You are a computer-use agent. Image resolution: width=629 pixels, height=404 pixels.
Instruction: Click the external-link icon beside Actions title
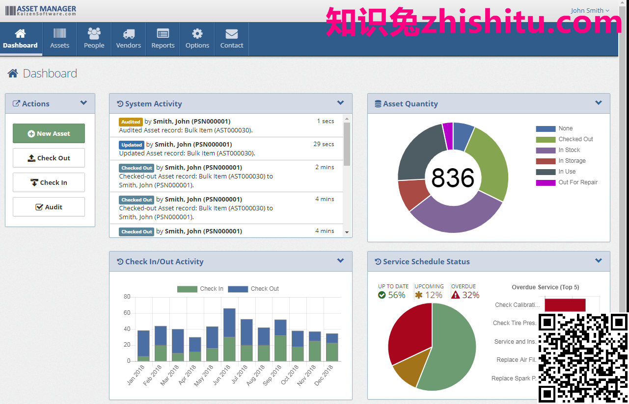coord(16,103)
